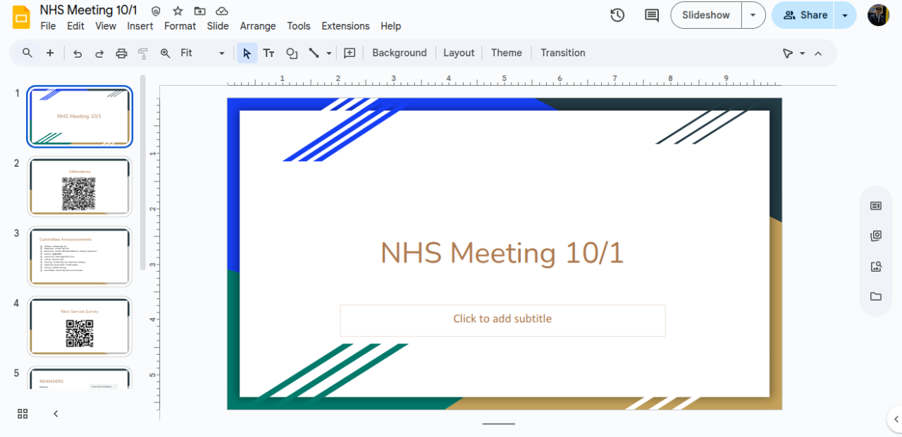Change slide Background
This screenshot has width=902, height=437.
pos(400,53)
